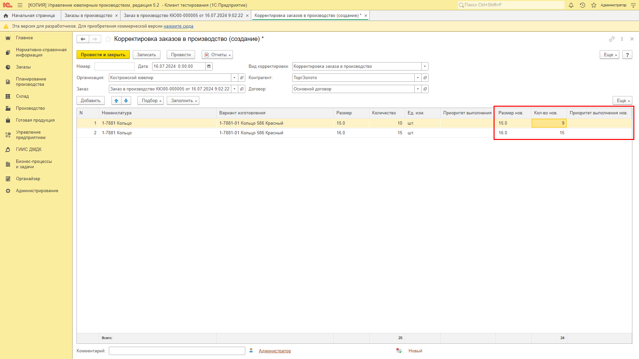Go back with the left arrow button

click(x=83, y=39)
